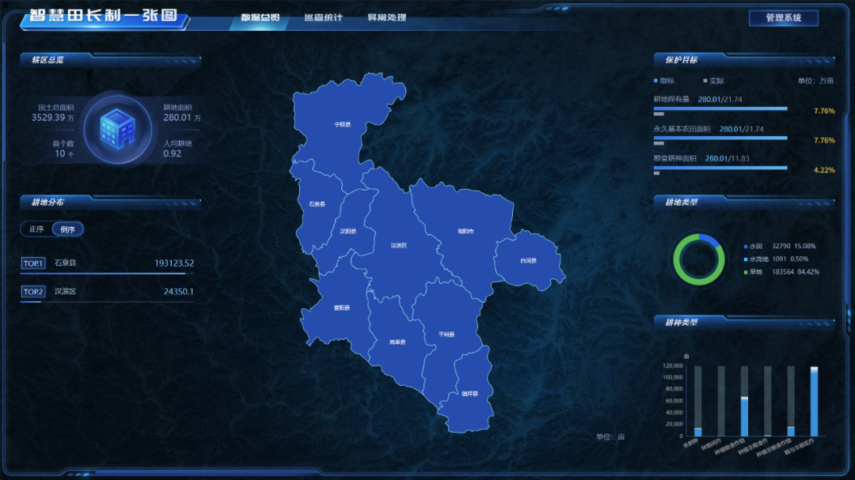Click the 耕地类型 donut chart
The image size is (855, 480).
(x=698, y=259)
